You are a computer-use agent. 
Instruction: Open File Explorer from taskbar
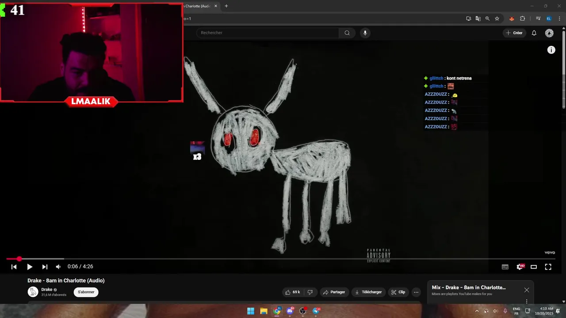[x=264, y=311]
